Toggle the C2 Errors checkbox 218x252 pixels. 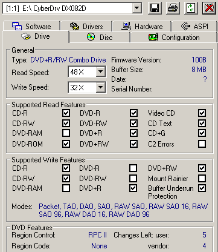pos(202,144)
